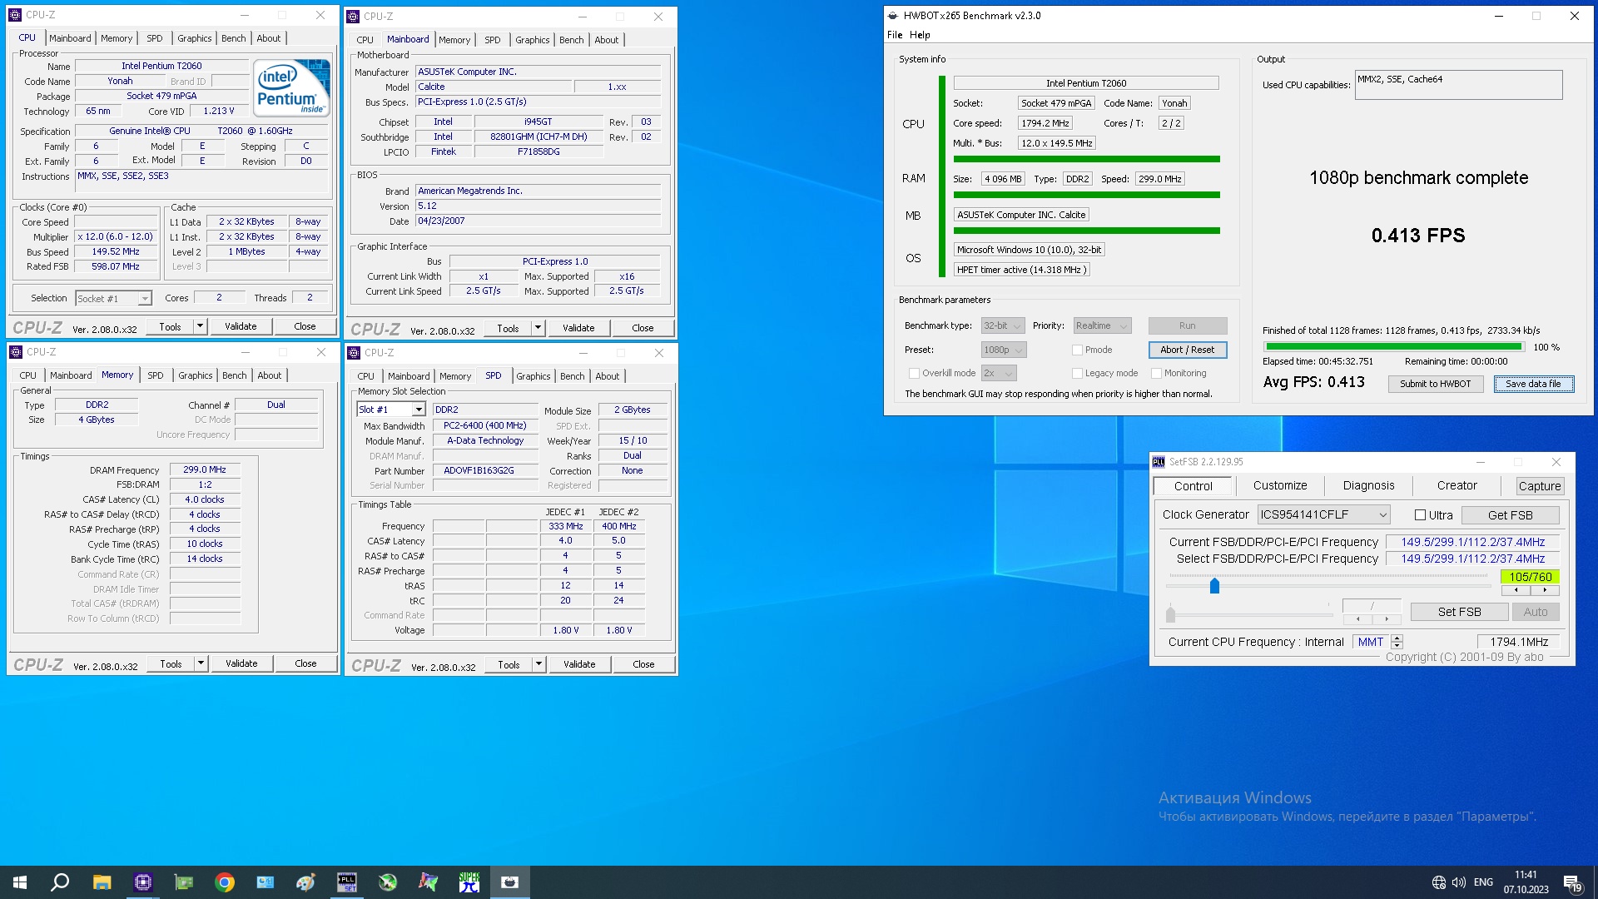Open the green graphics card taskbar icon
The image size is (1598, 899).
tap(184, 882)
